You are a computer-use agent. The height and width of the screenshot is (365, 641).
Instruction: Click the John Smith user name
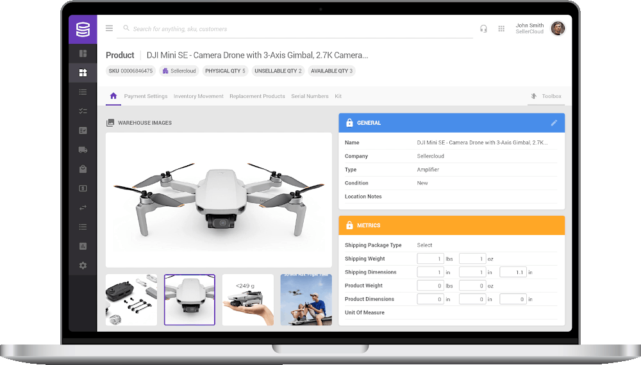tap(529, 26)
